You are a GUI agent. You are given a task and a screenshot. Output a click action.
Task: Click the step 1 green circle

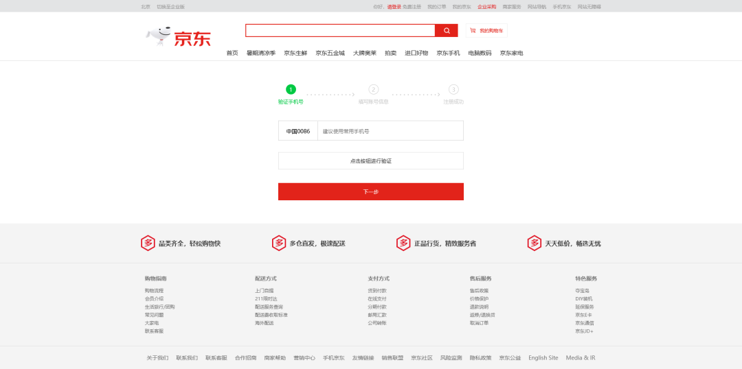coord(291,89)
